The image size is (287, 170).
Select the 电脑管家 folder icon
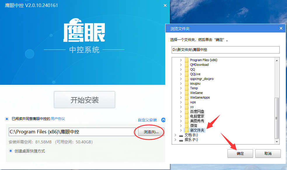tap(187, 116)
